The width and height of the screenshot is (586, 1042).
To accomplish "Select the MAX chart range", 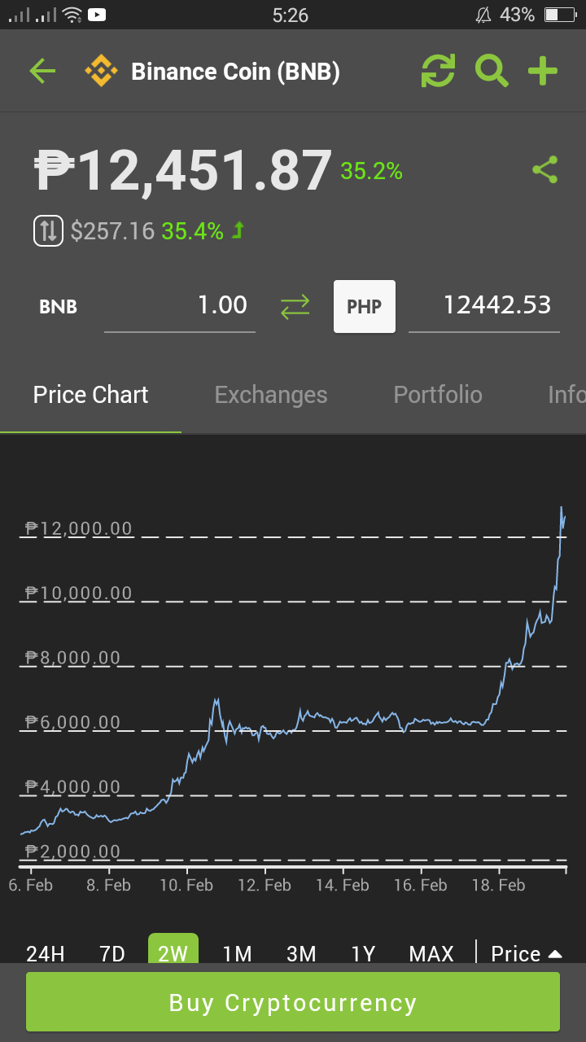I will (x=431, y=952).
